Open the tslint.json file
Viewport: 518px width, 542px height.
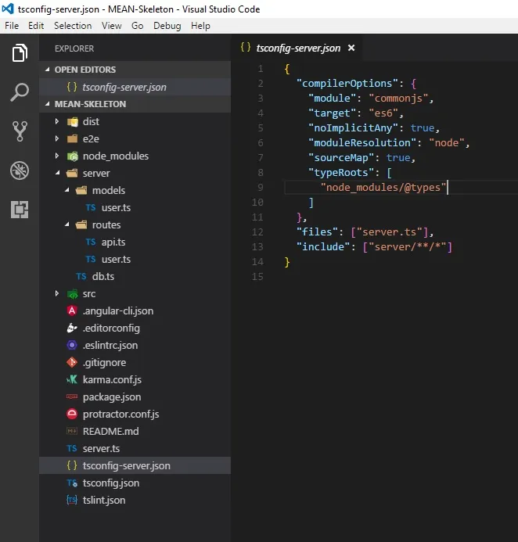135,501
